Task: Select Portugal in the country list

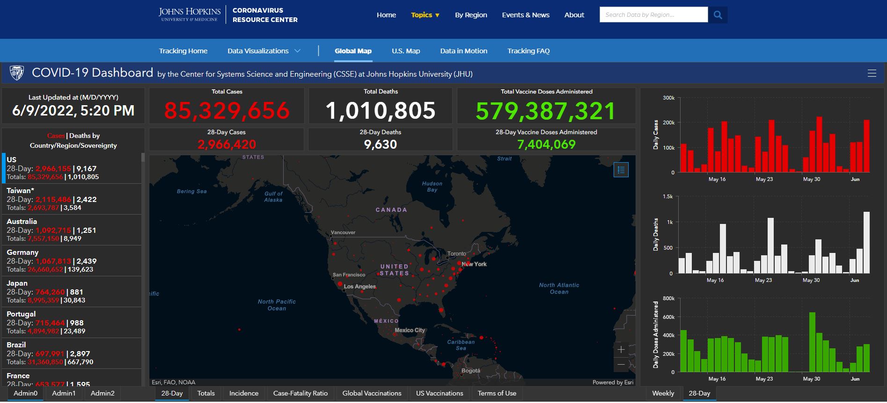Action: tap(72, 322)
